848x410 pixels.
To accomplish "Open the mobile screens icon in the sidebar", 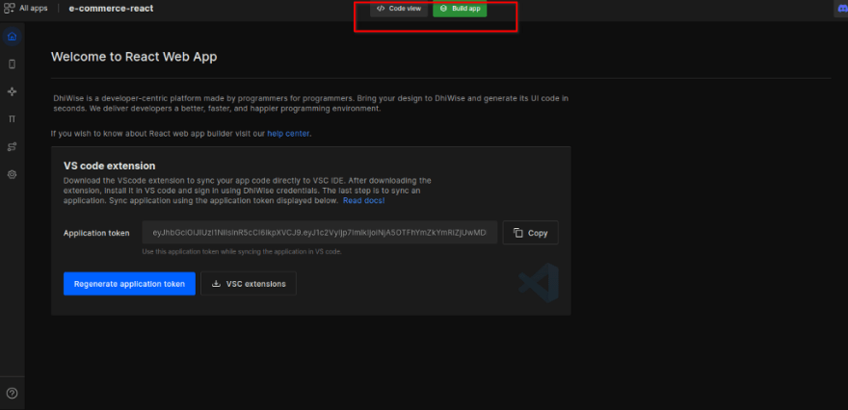I will point(12,64).
